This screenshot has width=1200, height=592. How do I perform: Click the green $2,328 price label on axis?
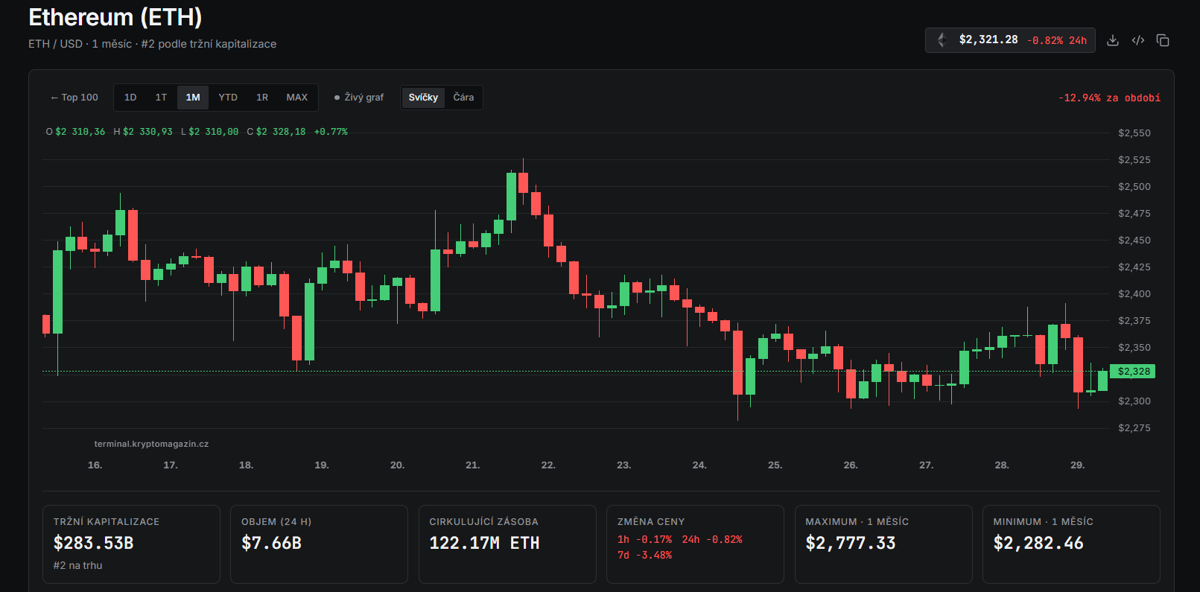(1133, 371)
